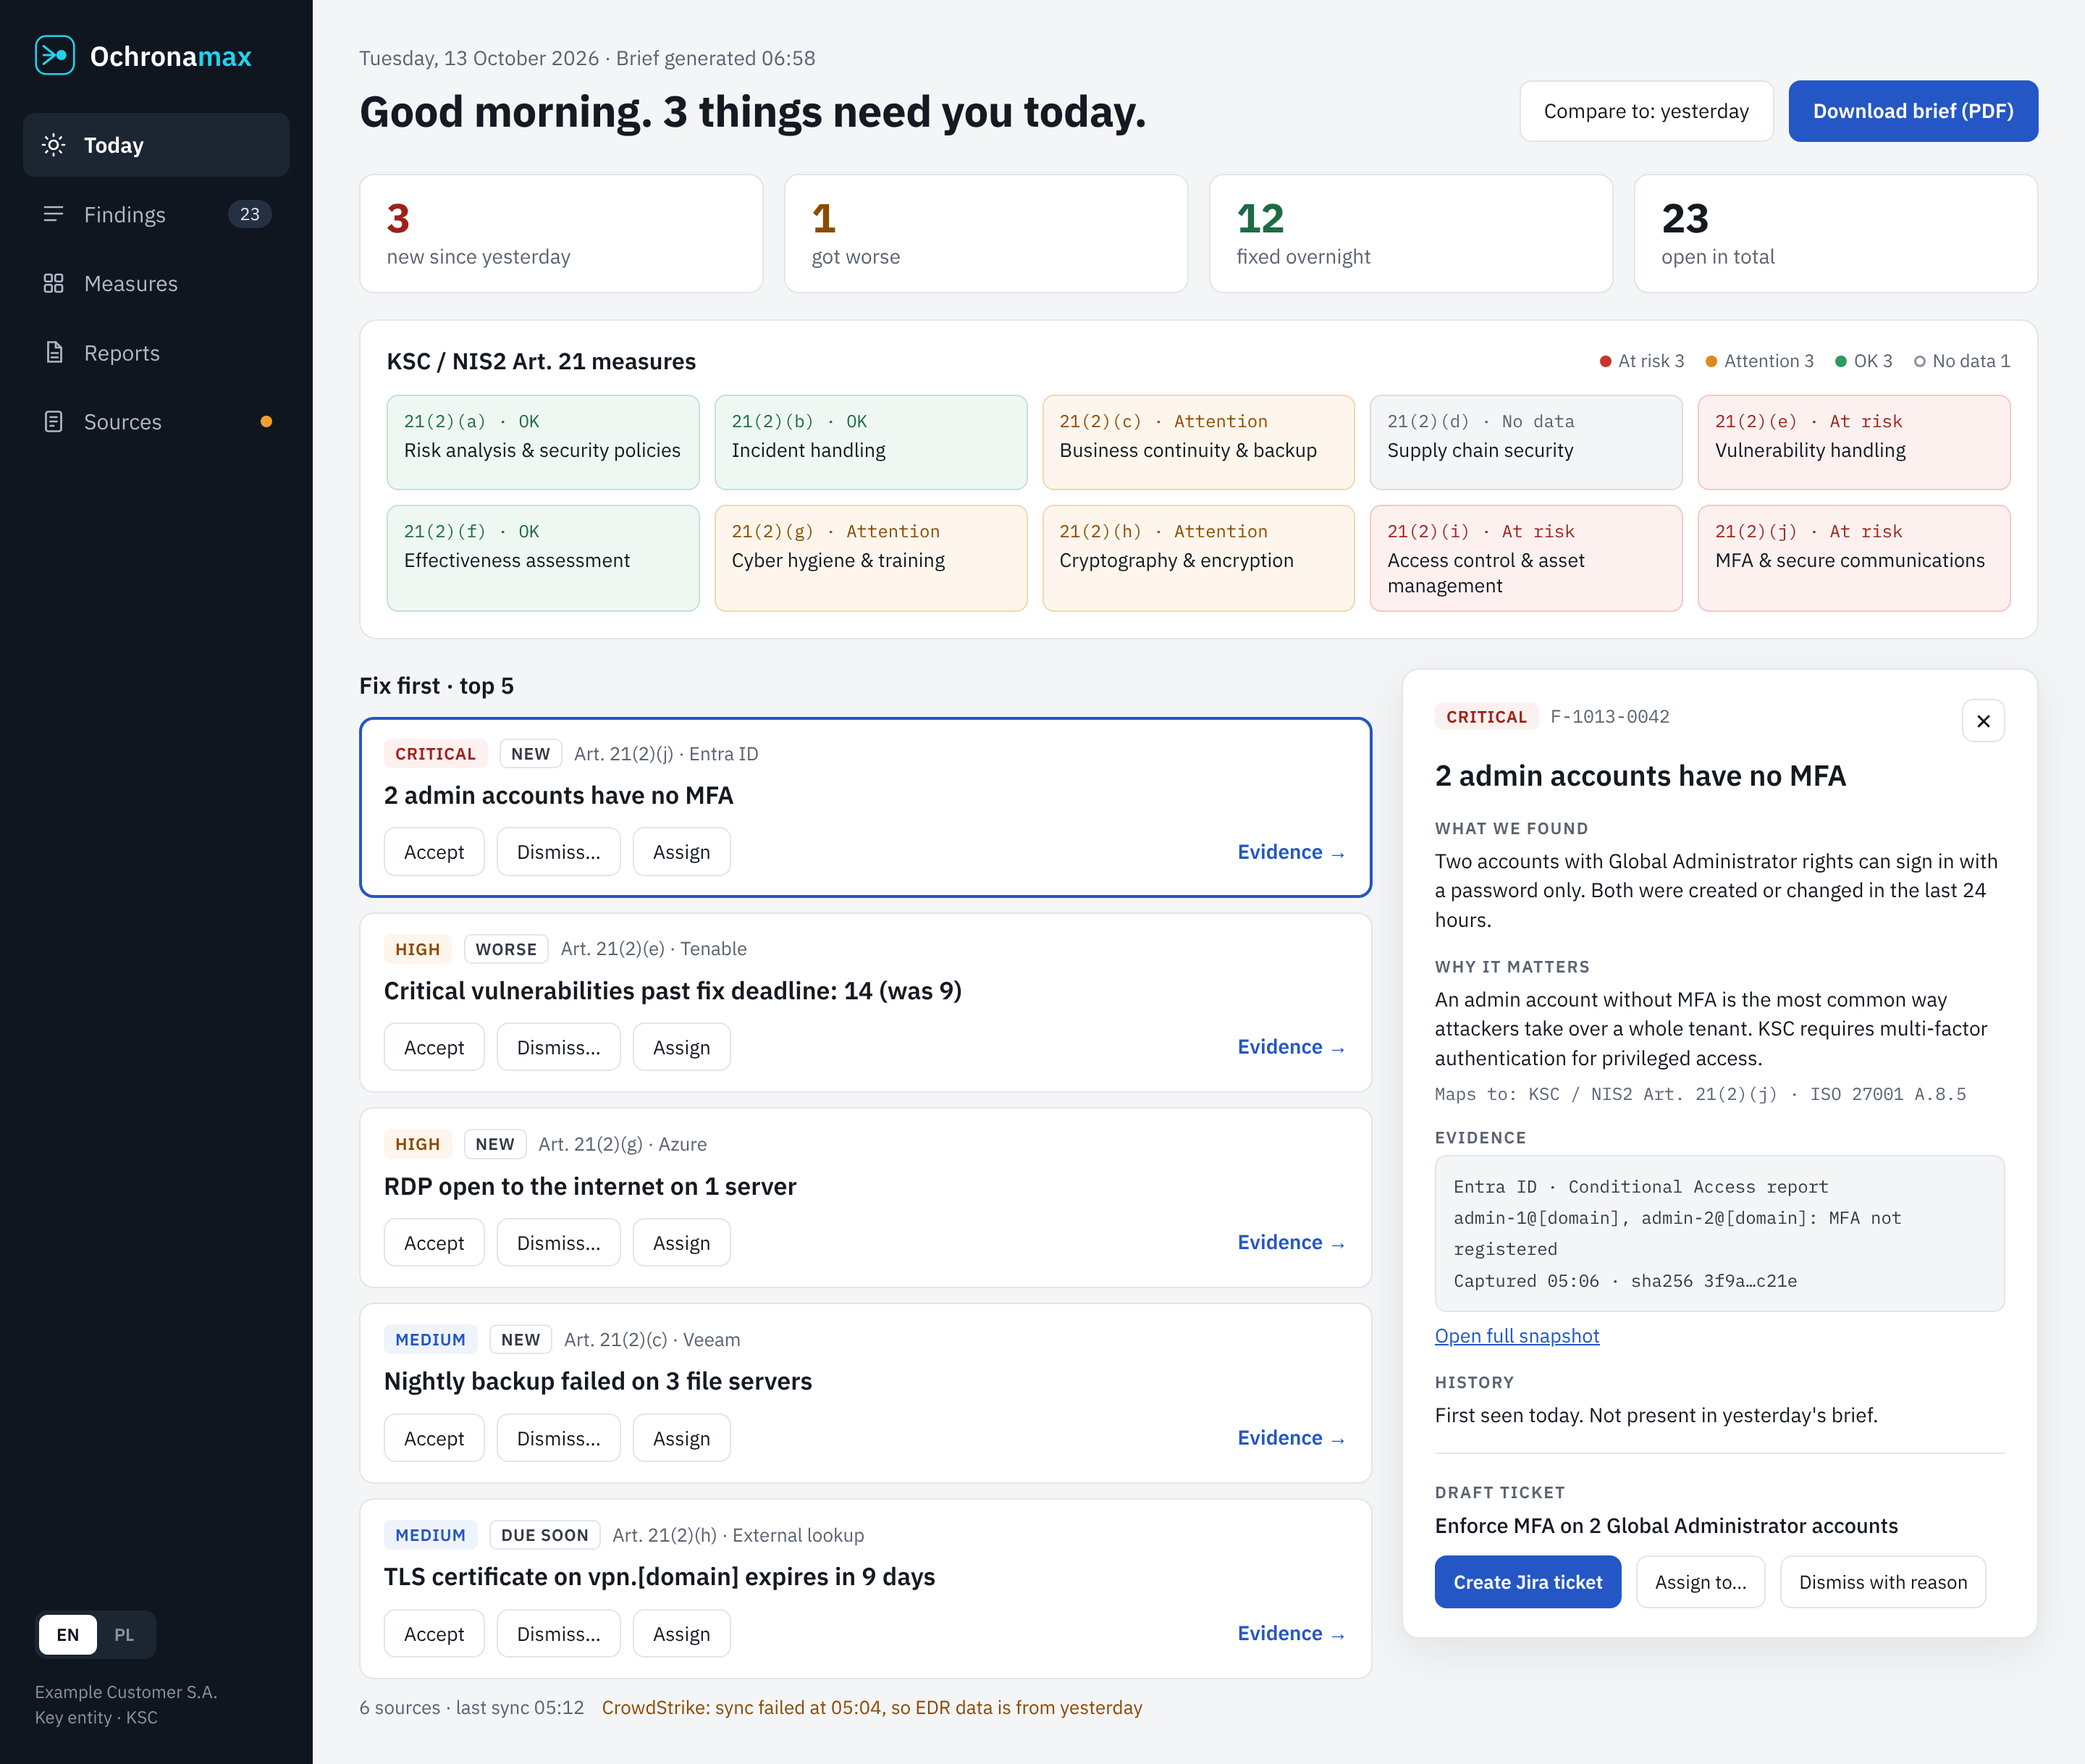2085x1764 pixels.
Task: Open Today via its sun icon
Action: tap(54, 145)
